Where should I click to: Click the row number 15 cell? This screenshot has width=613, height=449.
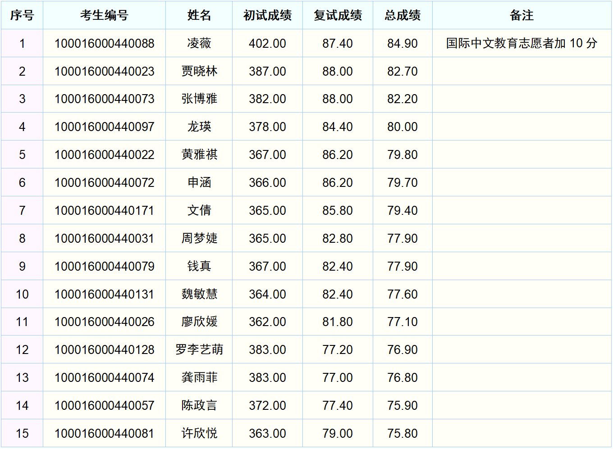click(22, 434)
